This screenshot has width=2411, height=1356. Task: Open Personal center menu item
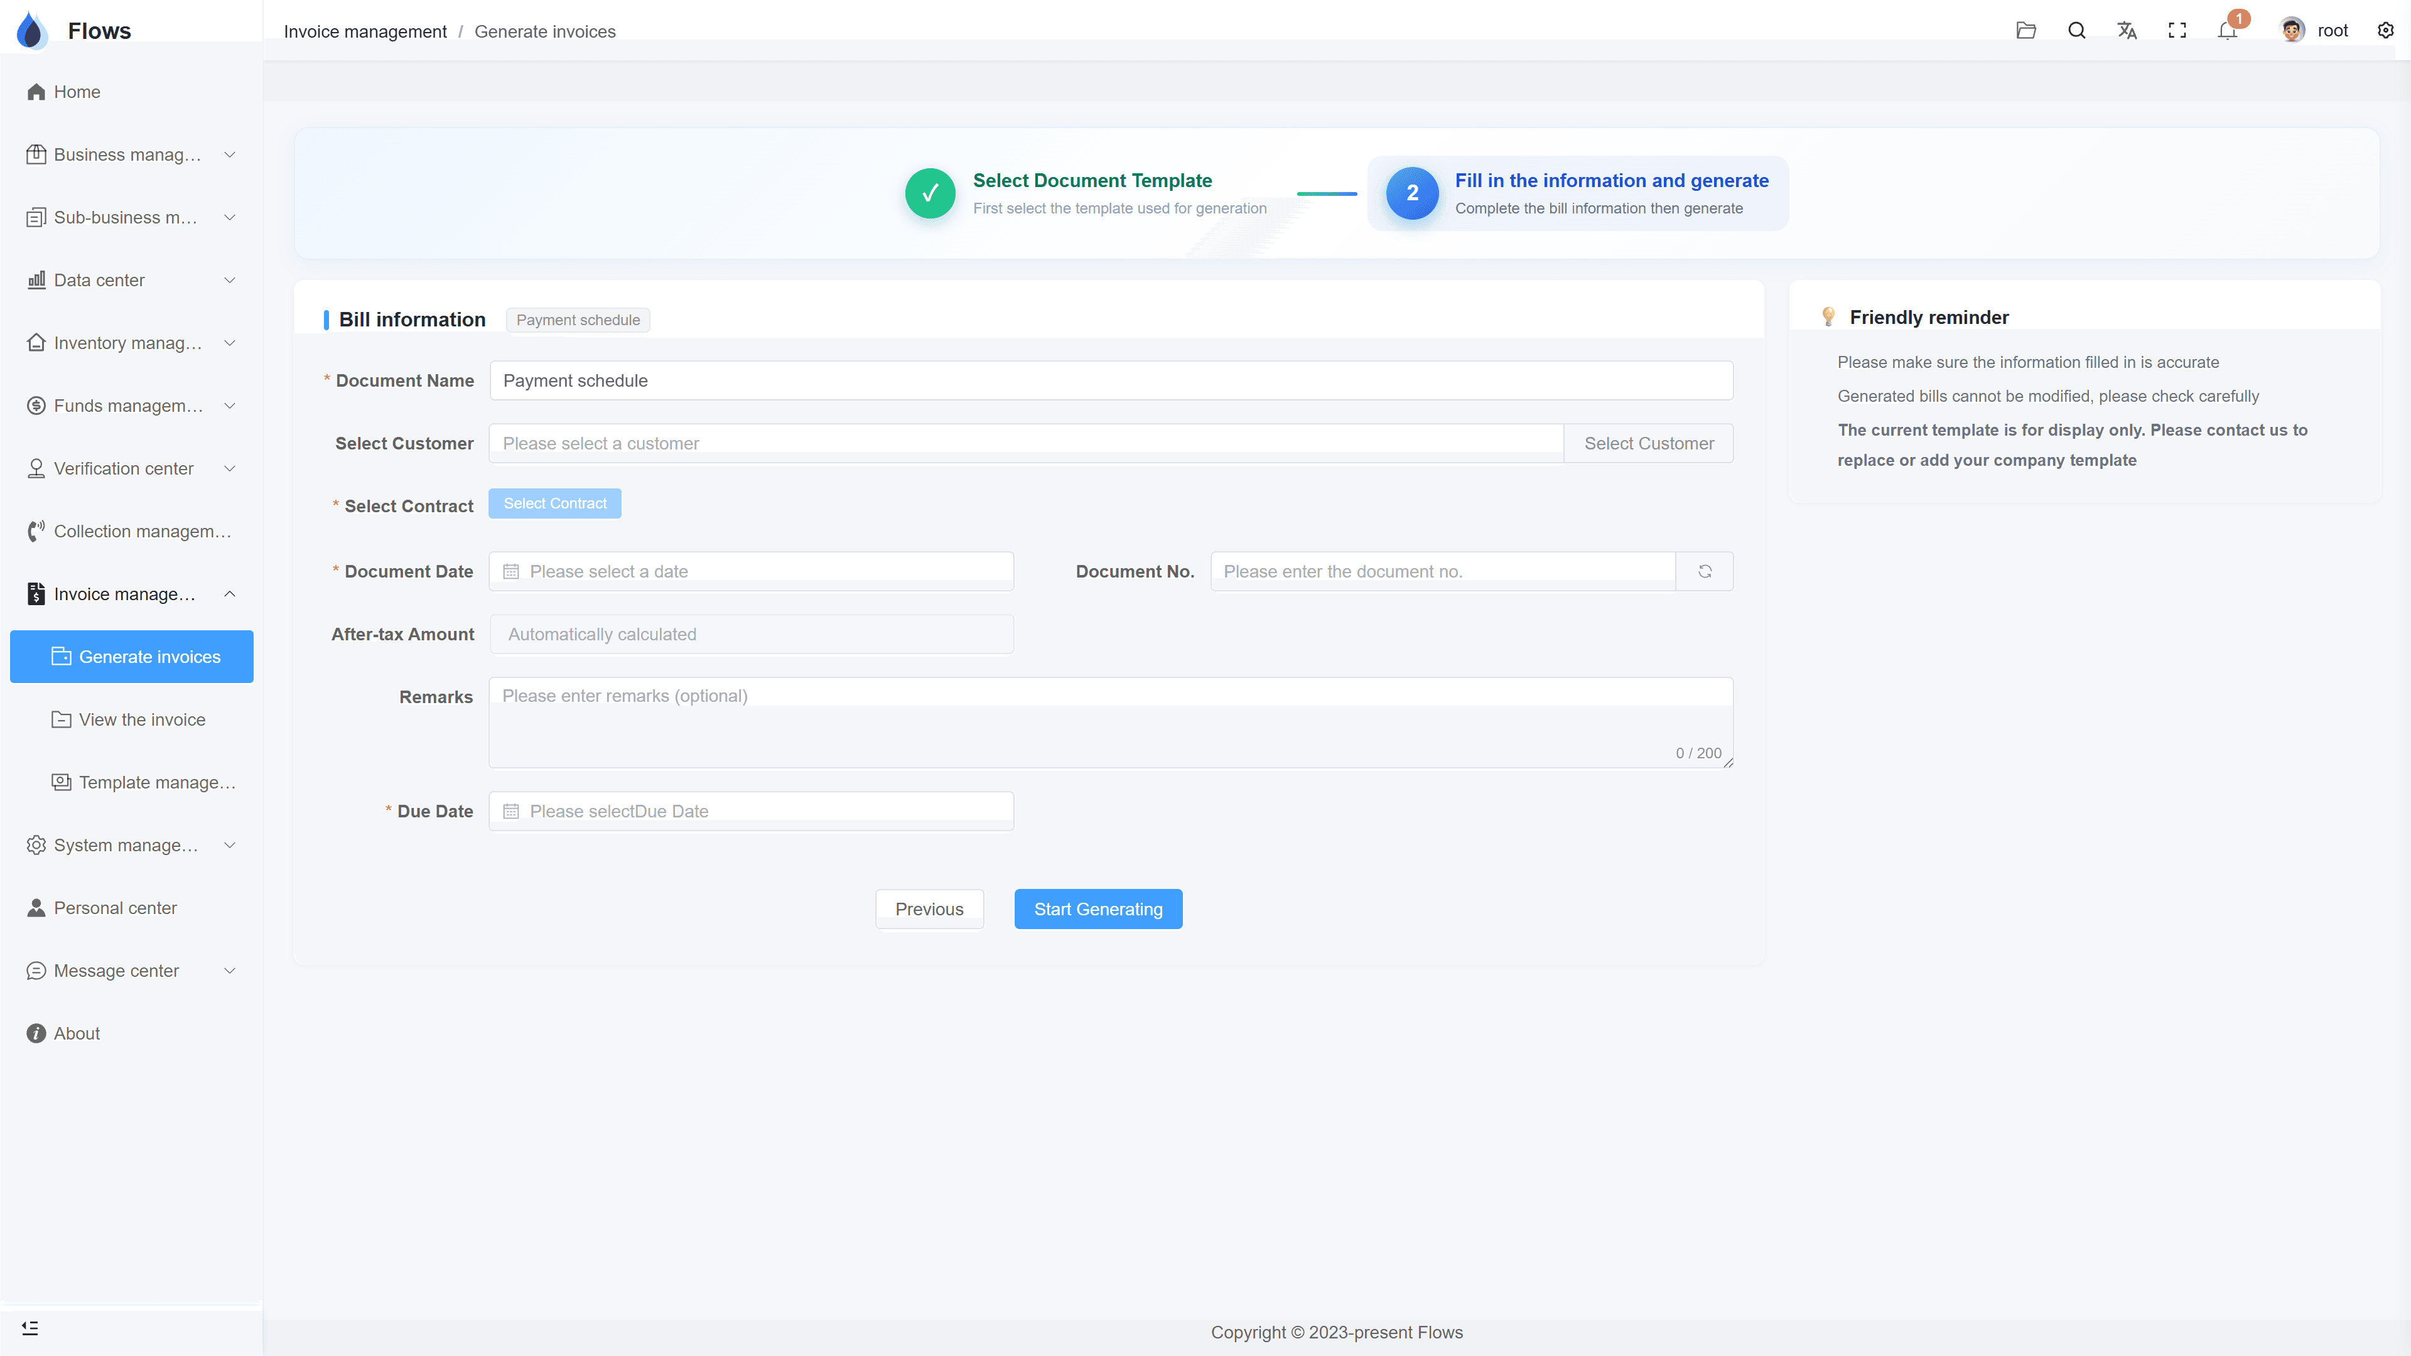[132, 908]
